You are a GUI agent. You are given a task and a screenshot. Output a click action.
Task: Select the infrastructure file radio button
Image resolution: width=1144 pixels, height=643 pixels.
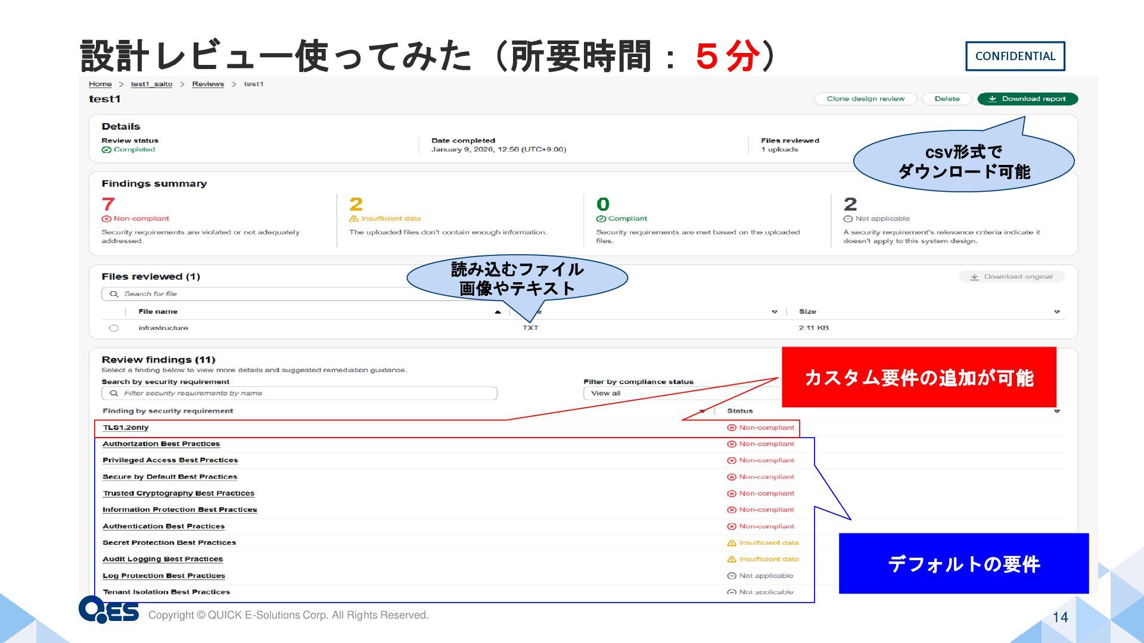point(114,328)
